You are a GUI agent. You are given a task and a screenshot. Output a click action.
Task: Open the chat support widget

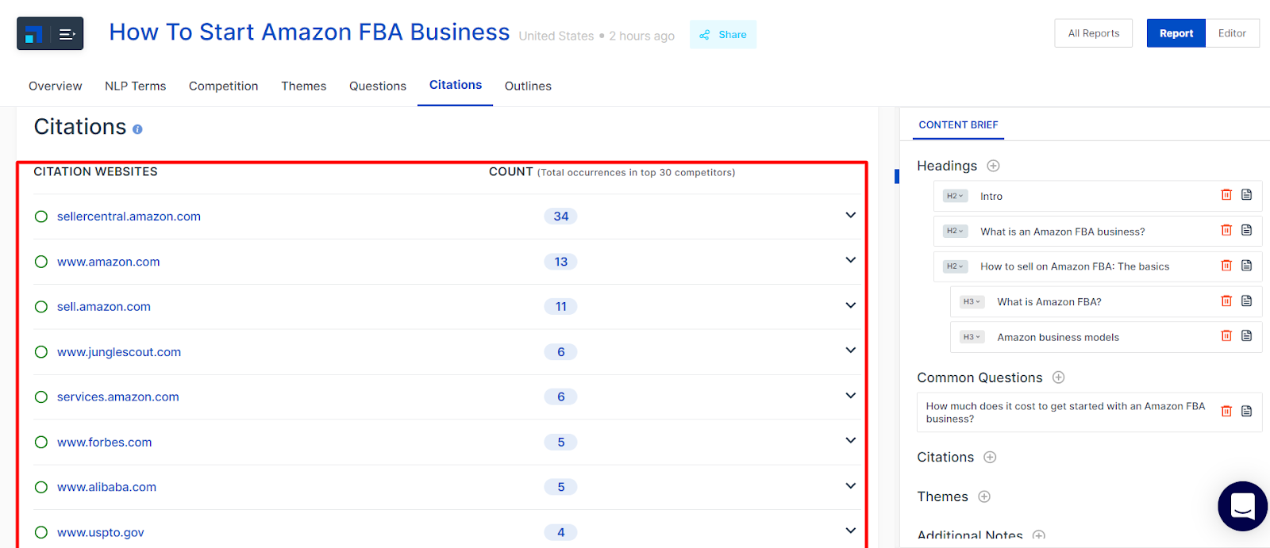click(1242, 506)
